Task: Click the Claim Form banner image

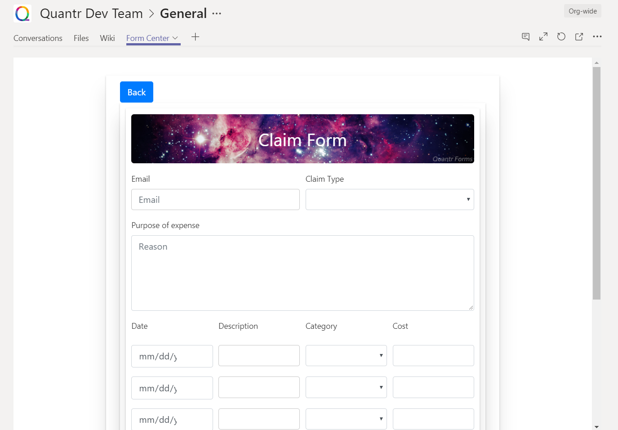Action: [302, 139]
